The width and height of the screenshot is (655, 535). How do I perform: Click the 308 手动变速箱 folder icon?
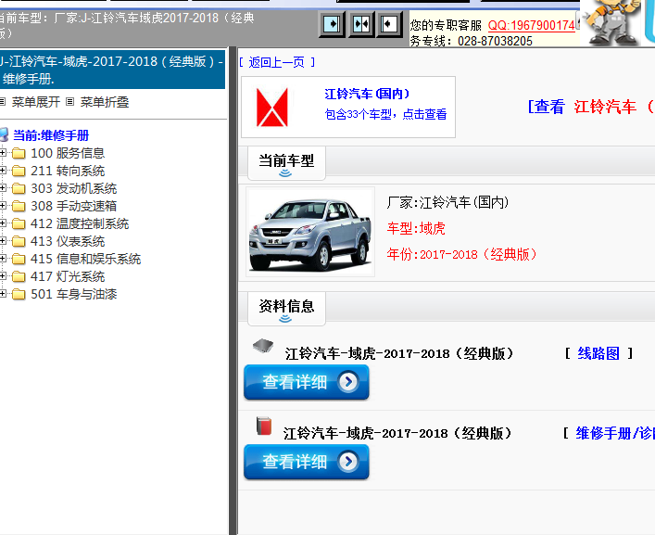[19, 206]
